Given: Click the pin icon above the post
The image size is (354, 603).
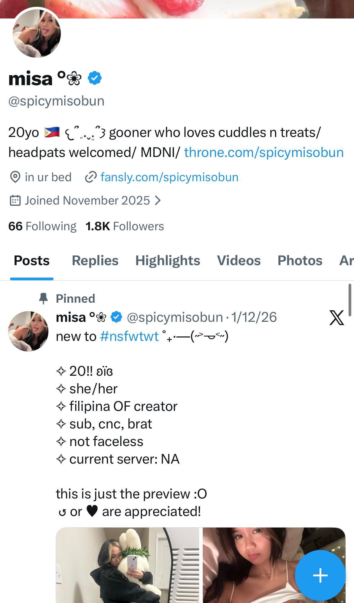Looking at the screenshot, I should click(x=44, y=298).
